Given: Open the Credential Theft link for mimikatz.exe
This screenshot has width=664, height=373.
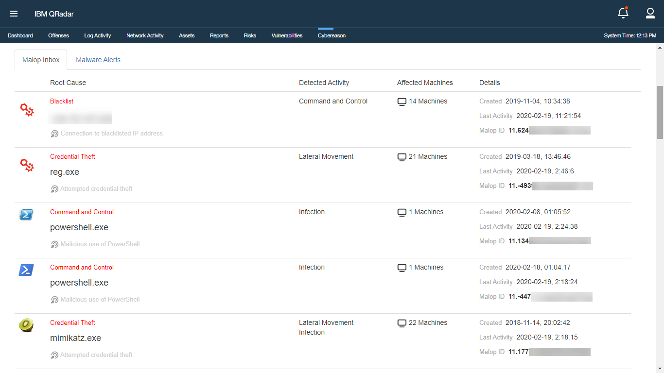Looking at the screenshot, I should (x=72, y=322).
